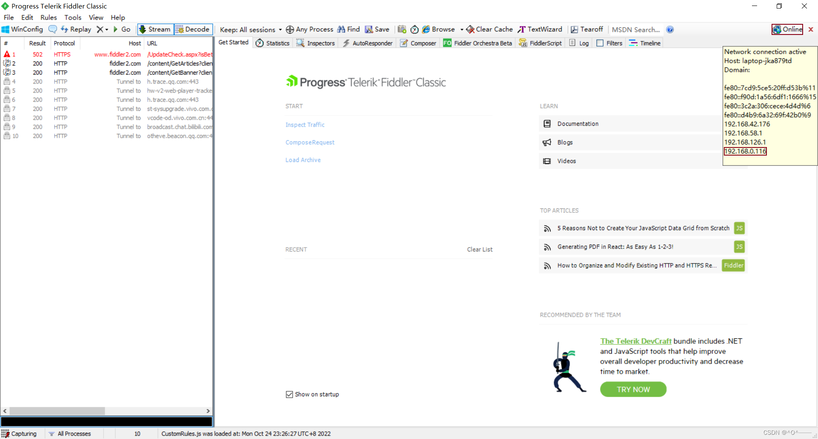This screenshot has height=439, width=818.
Task: Clear Cache from the toolbar
Action: click(490, 29)
